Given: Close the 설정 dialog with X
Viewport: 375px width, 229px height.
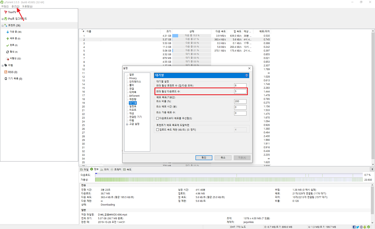Looking at the screenshot, I should [x=249, y=68].
